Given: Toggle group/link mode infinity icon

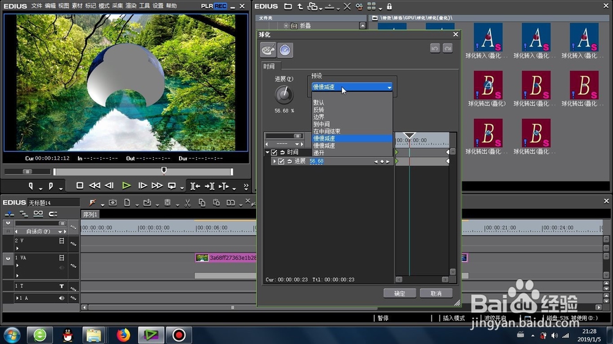Looking at the screenshot, I should click(x=38, y=213).
